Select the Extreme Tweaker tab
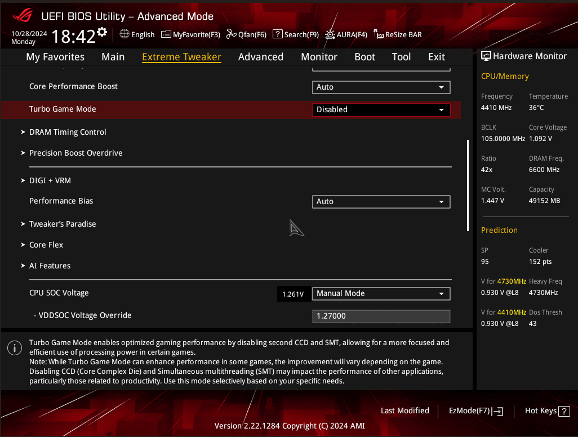The width and height of the screenshot is (578, 437). [182, 57]
